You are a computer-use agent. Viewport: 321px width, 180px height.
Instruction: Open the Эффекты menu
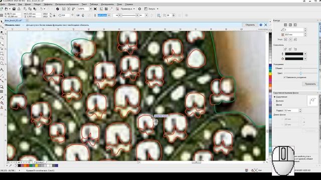pyautogui.click(x=48, y=4)
